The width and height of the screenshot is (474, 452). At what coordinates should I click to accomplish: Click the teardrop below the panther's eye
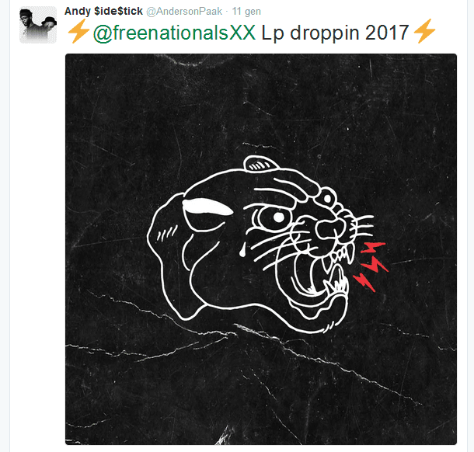[x=242, y=251]
